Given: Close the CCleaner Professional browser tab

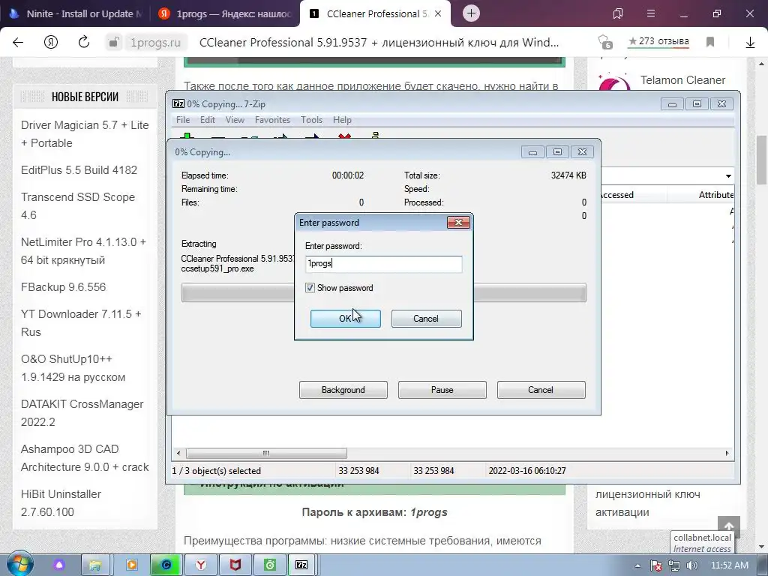Looking at the screenshot, I should 438,13.
